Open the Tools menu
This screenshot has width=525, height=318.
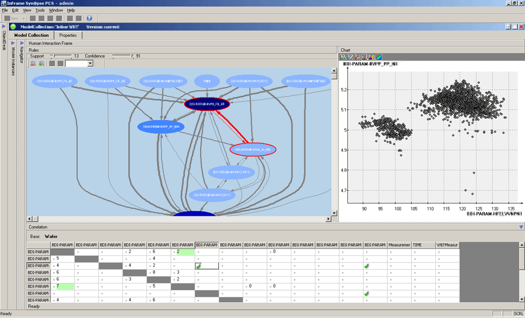(x=40, y=10)
